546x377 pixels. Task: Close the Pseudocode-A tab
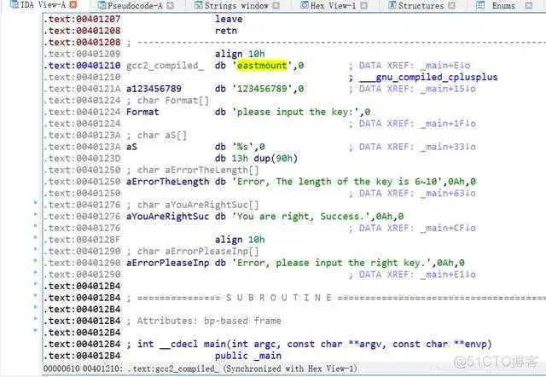tap(171, 5)
